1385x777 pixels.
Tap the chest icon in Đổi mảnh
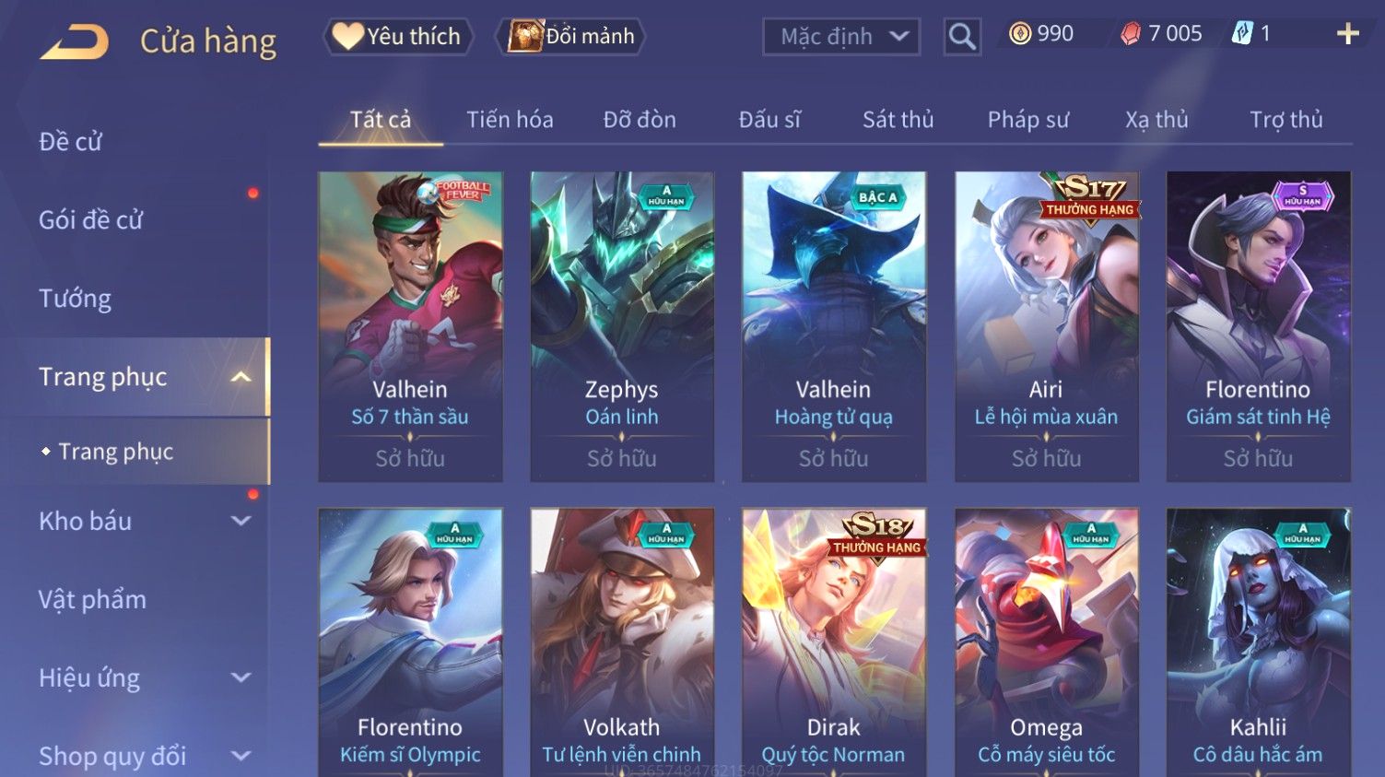coord(525,36)
